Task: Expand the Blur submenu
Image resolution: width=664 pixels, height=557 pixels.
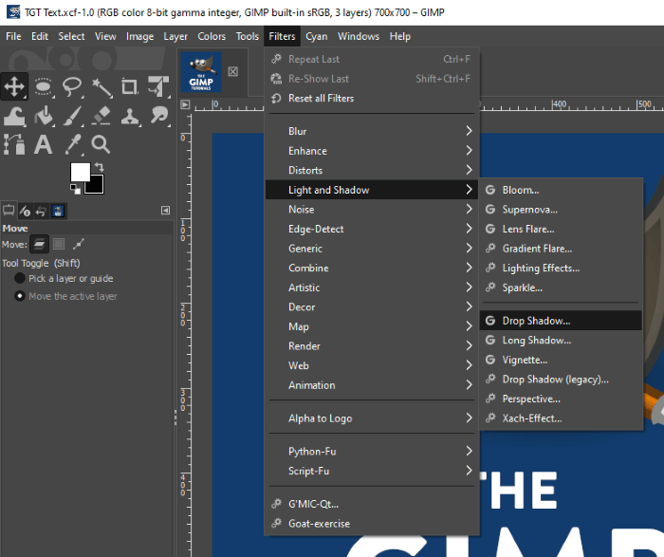Action: 372,131
